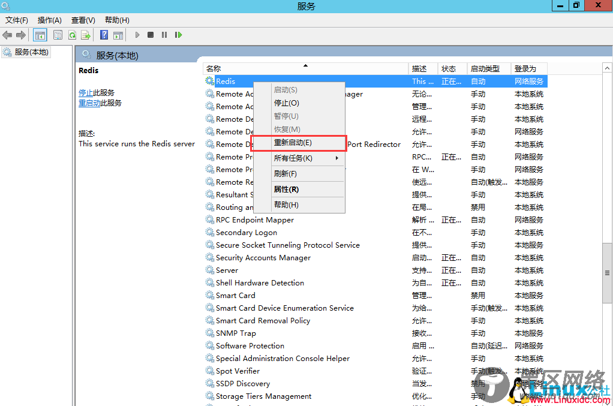The image size is (613, 406).
Task: Choose 帮助(H) in the context menu
Action: pos(299,204)
